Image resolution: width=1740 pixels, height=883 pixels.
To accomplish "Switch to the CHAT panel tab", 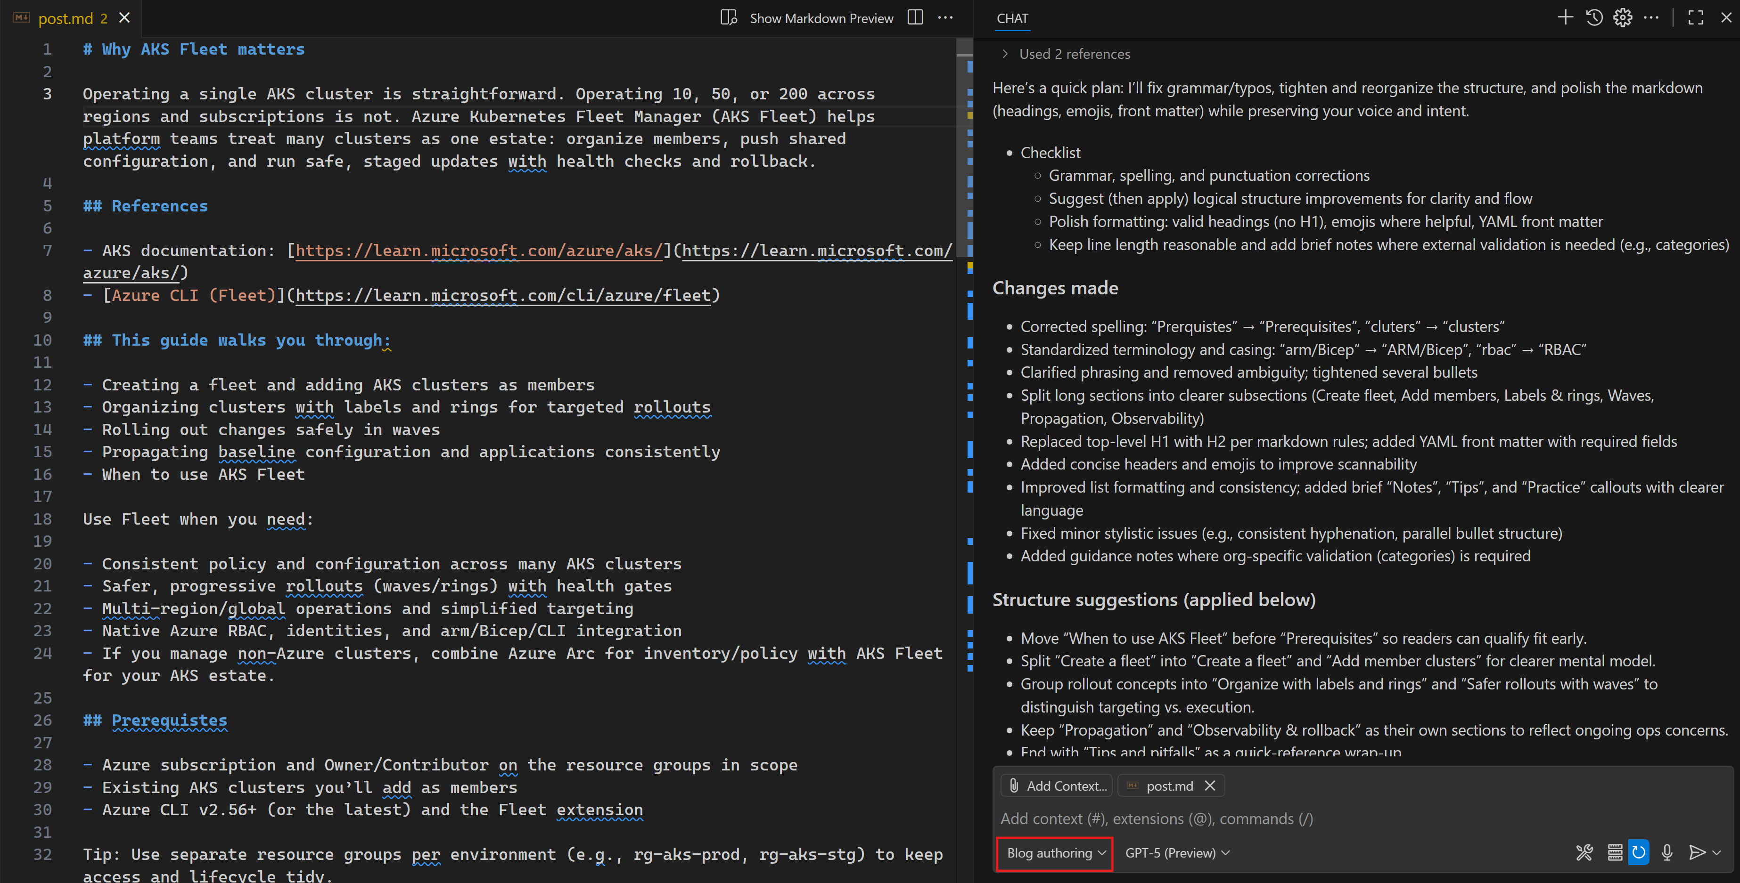I will point(1012,18).
